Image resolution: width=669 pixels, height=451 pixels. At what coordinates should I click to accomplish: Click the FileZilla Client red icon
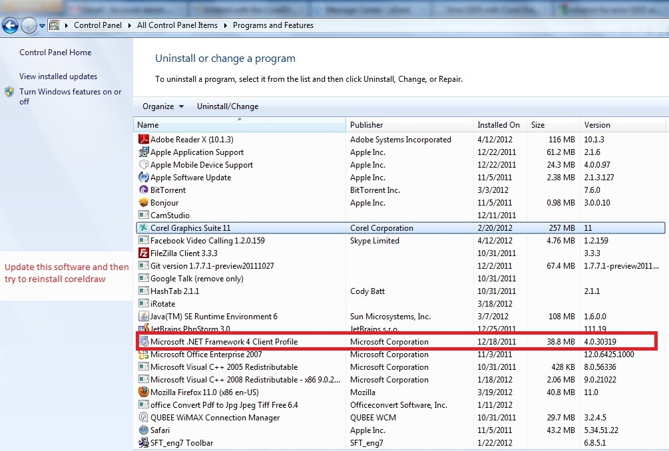(x=143, y=253)
